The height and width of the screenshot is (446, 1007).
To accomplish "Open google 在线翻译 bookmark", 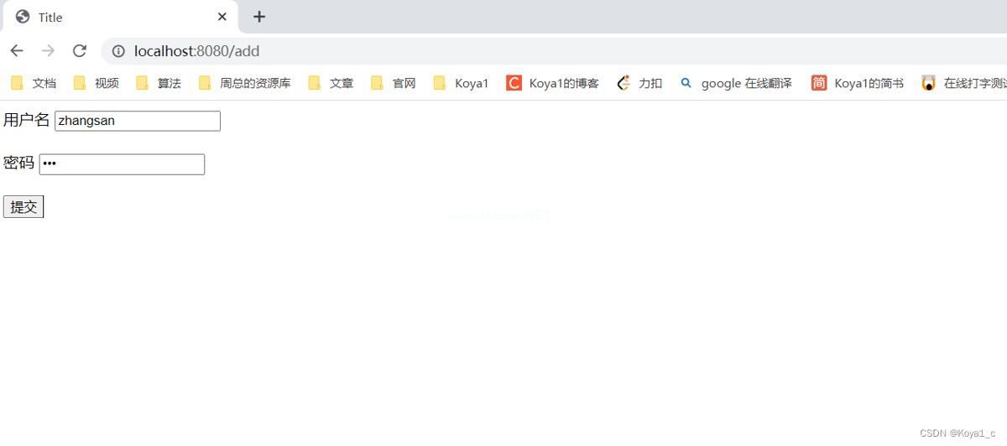I will [736, 83].
